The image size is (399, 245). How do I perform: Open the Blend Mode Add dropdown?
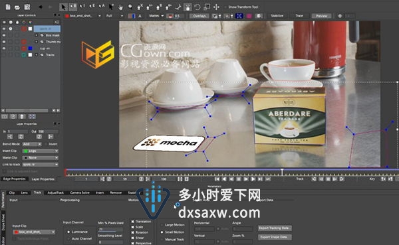pos(32,144)
